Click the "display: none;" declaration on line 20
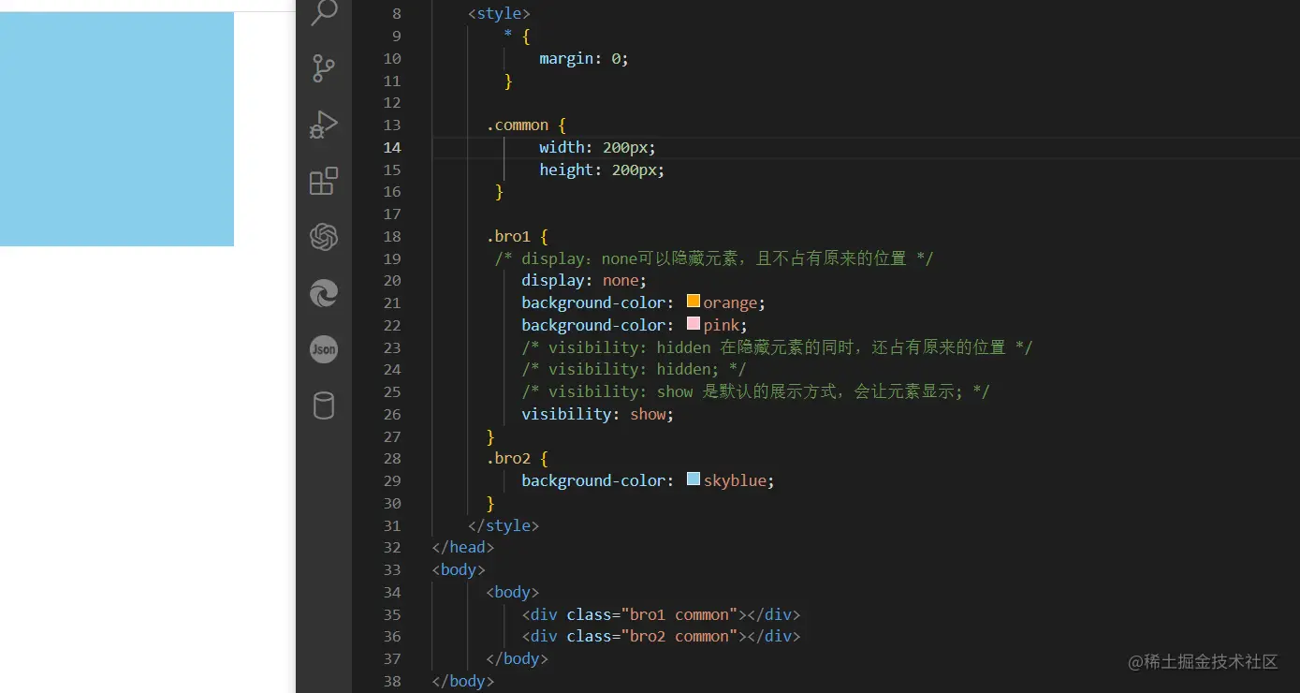 tap(584, 281)
